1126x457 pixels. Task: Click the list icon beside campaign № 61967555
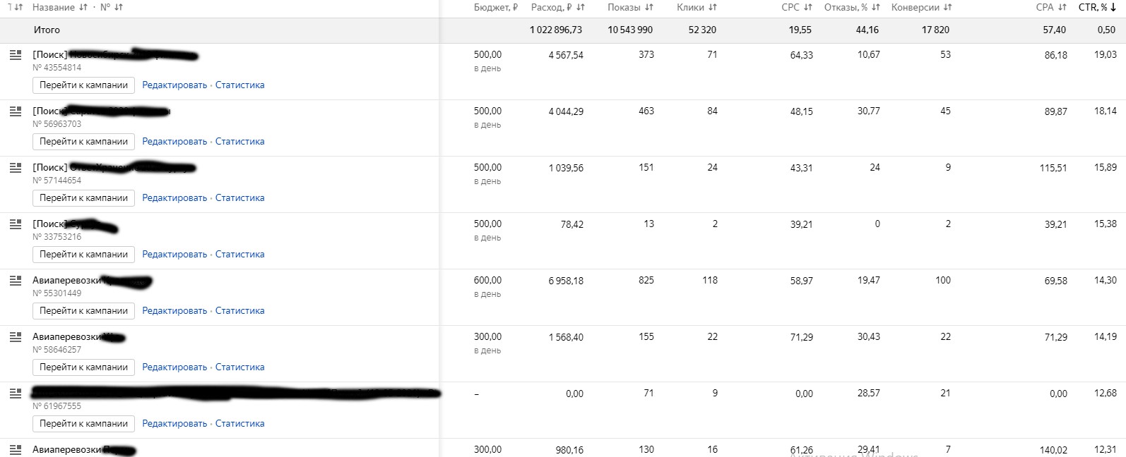click(16, 394)
